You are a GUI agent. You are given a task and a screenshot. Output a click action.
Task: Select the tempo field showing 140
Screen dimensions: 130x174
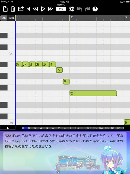point(61,9)
